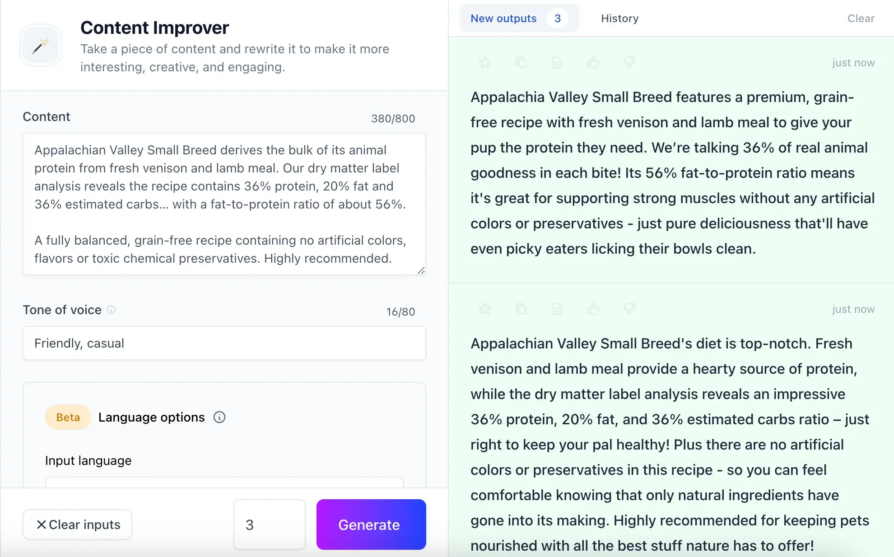The width and height of the screenshot is (894, 557).
Task: Click the copy icon on second output
Action: (x=521, y=309)
